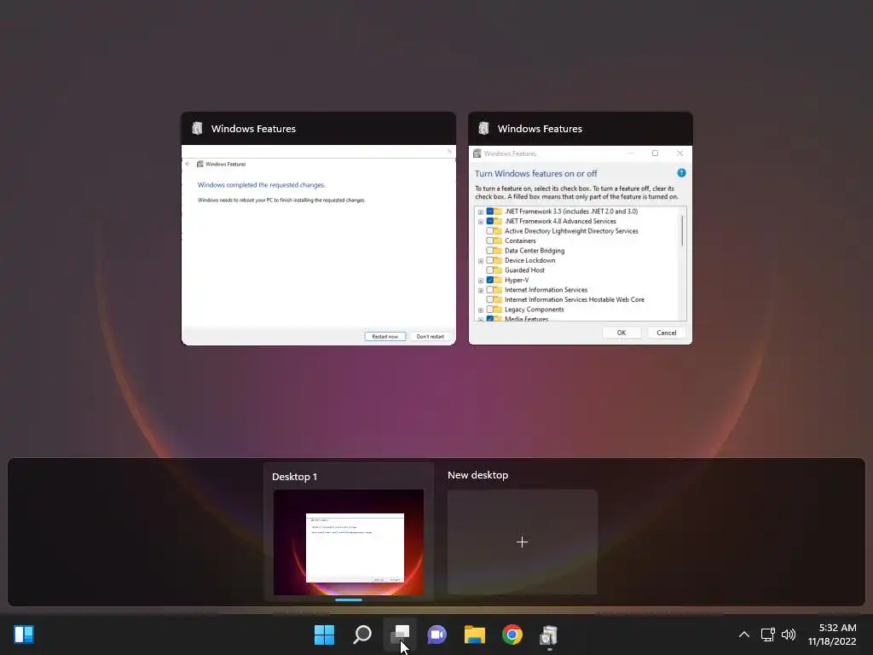Check the Device Lockdown checkbox
Viewport: 873px width, 655px height.
(490, 260)
